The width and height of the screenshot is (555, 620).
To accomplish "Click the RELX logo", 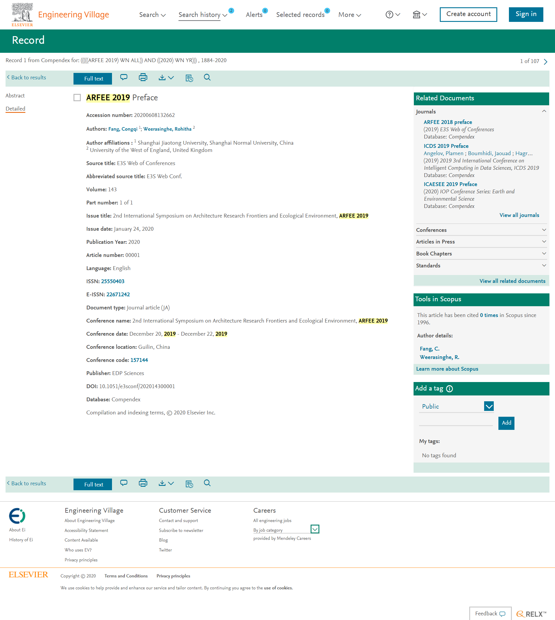I will click(531, 614).
